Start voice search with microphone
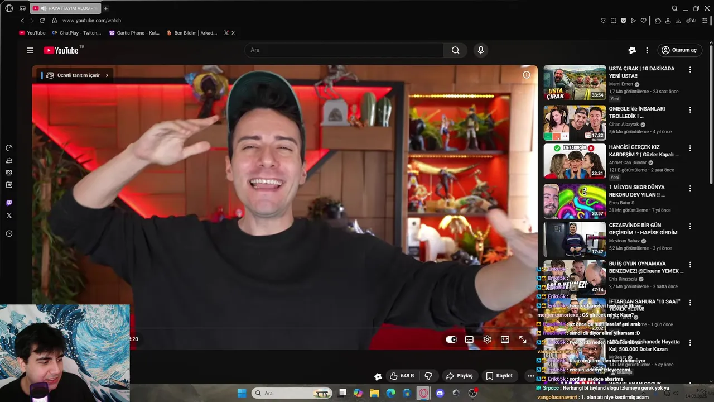 481,50
